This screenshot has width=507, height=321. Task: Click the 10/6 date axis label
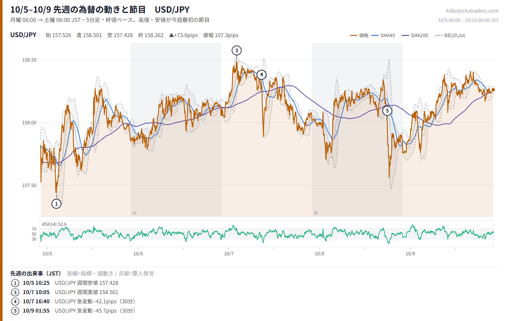coord(138,254)
